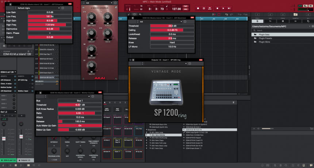314x168 pixels.
Task: Toggle AIR Enhancer insert power button
Action: click(15, 79)
